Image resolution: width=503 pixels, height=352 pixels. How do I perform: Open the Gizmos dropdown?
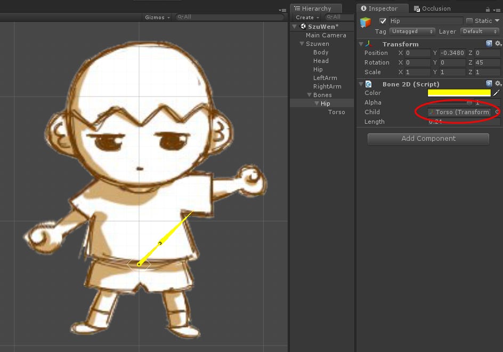(156, 17)
